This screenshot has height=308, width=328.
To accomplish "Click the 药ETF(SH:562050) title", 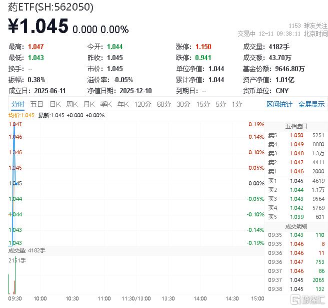I will point(50,7).
